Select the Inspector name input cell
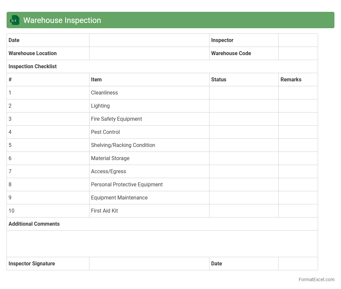This screenshot has width=341, height=289. (298, 40)
